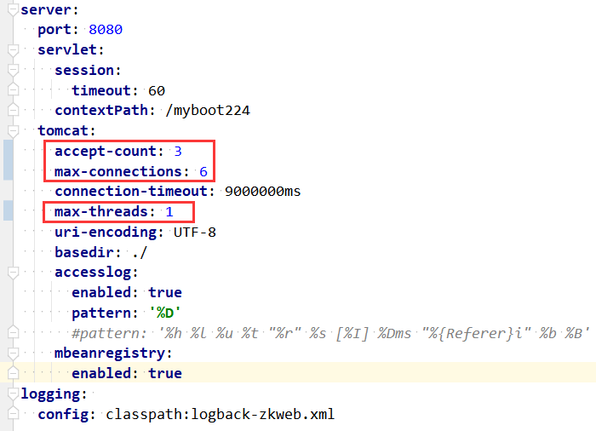Click the basedir value ./

click(x=140, y=252)
